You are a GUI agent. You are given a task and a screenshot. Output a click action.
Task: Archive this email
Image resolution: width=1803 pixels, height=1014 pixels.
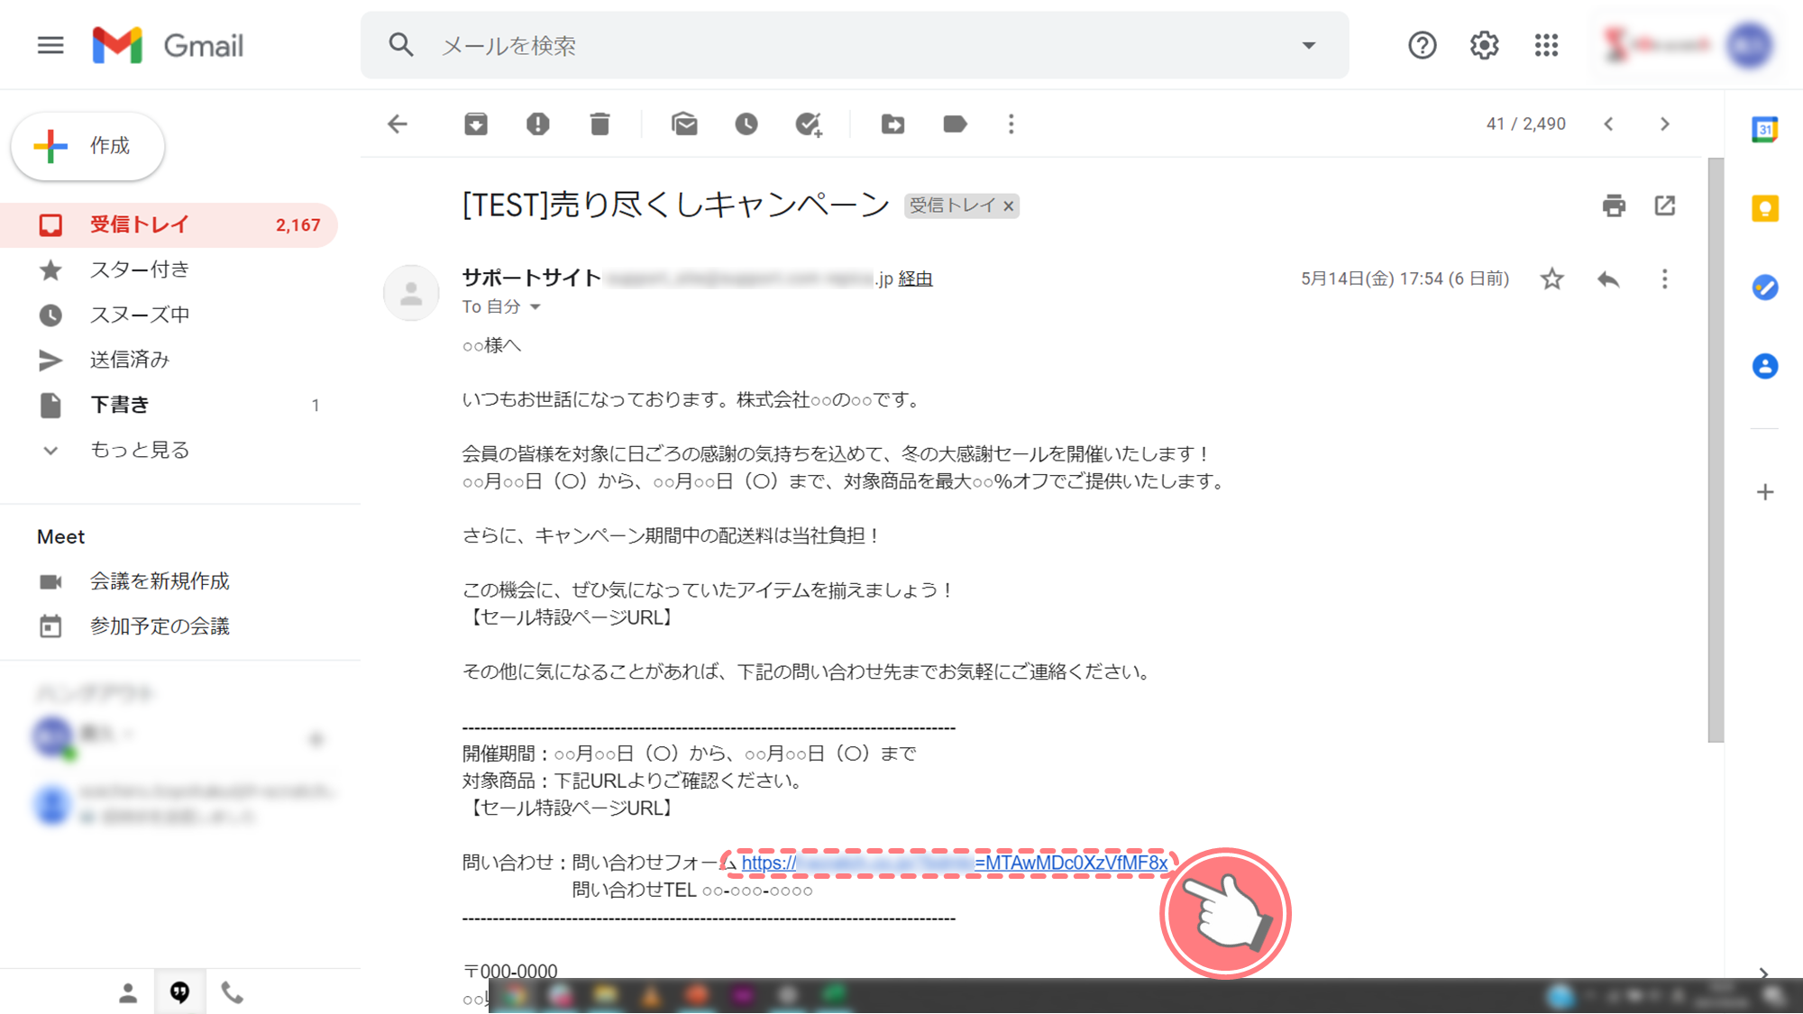(476, 124)
